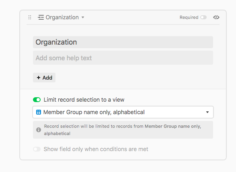Click the view selector dropdown caret
236x172 pixels.
(x=207, y=112)
